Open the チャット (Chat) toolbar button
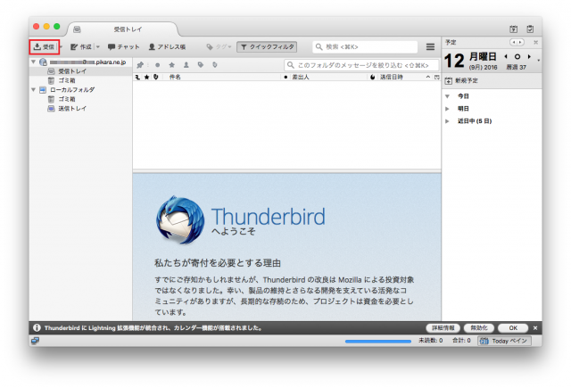The height and width of the screenshot is (388, 571). (x=124, y=47)
